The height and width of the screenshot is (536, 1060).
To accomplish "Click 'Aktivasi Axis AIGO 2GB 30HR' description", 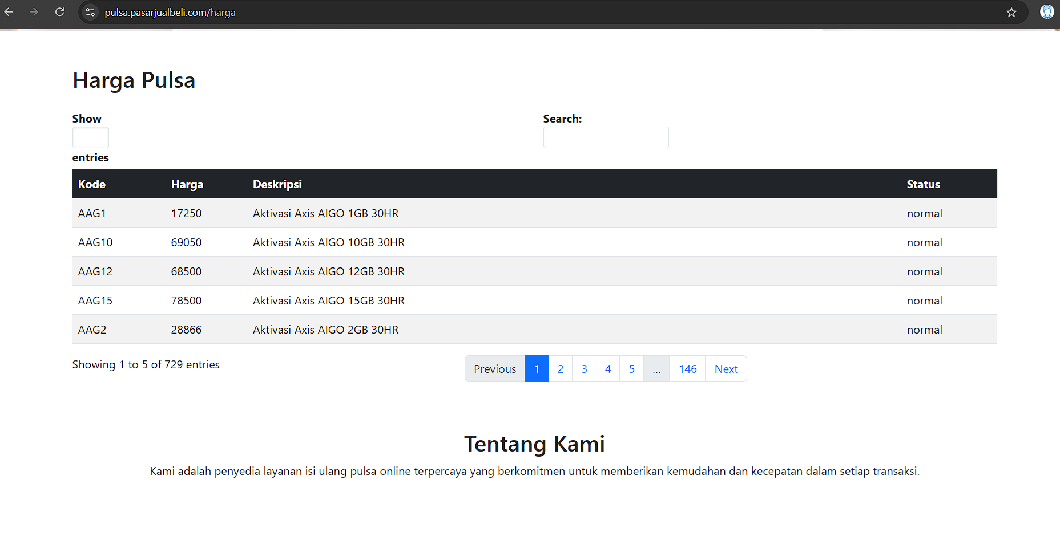I will pos(326,330).
